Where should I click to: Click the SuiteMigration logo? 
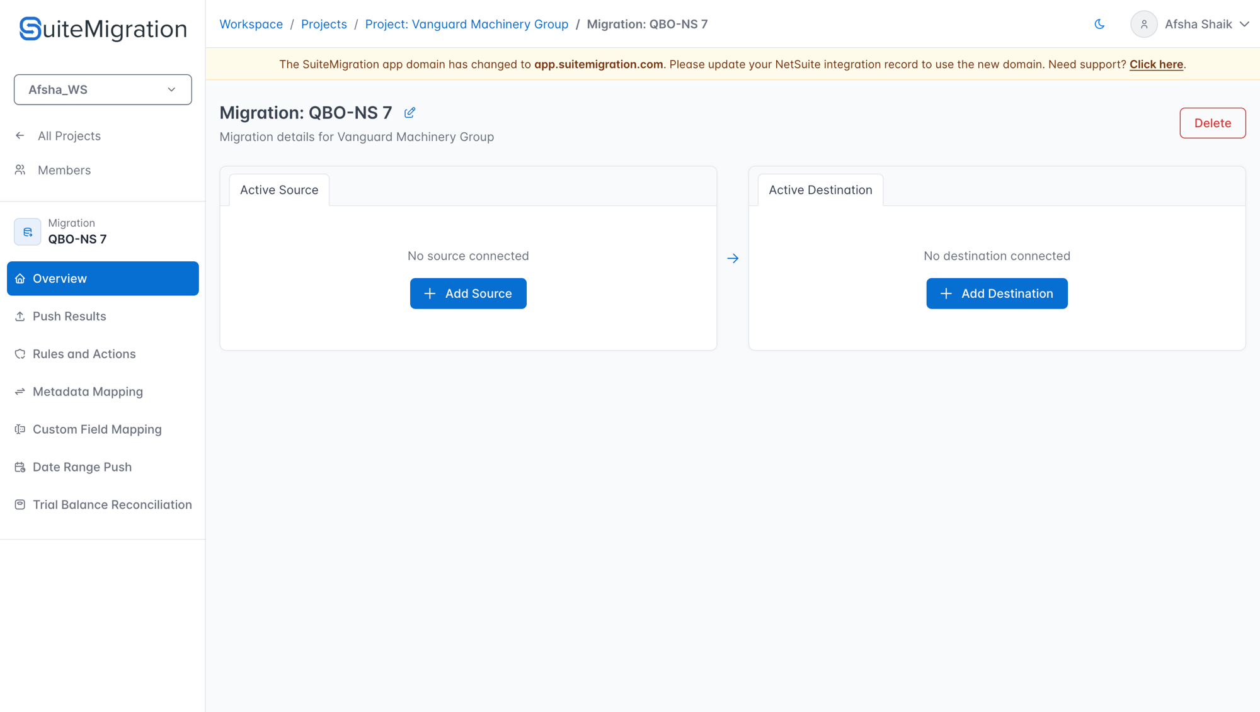tap(103, 29)
